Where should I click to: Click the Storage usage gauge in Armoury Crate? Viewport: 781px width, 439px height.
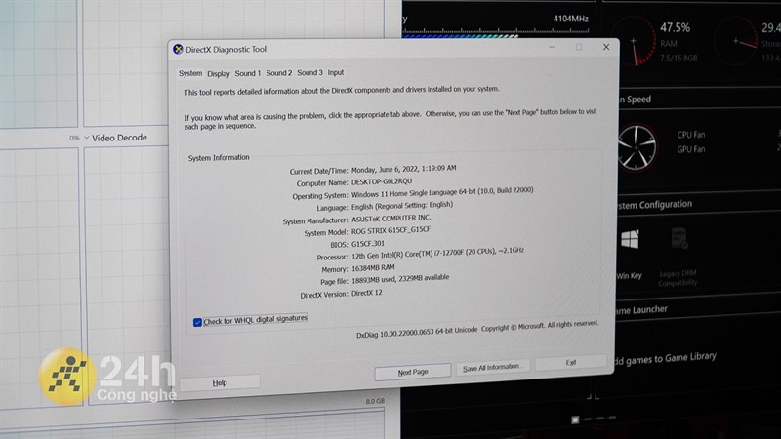(x=736, y=42)
